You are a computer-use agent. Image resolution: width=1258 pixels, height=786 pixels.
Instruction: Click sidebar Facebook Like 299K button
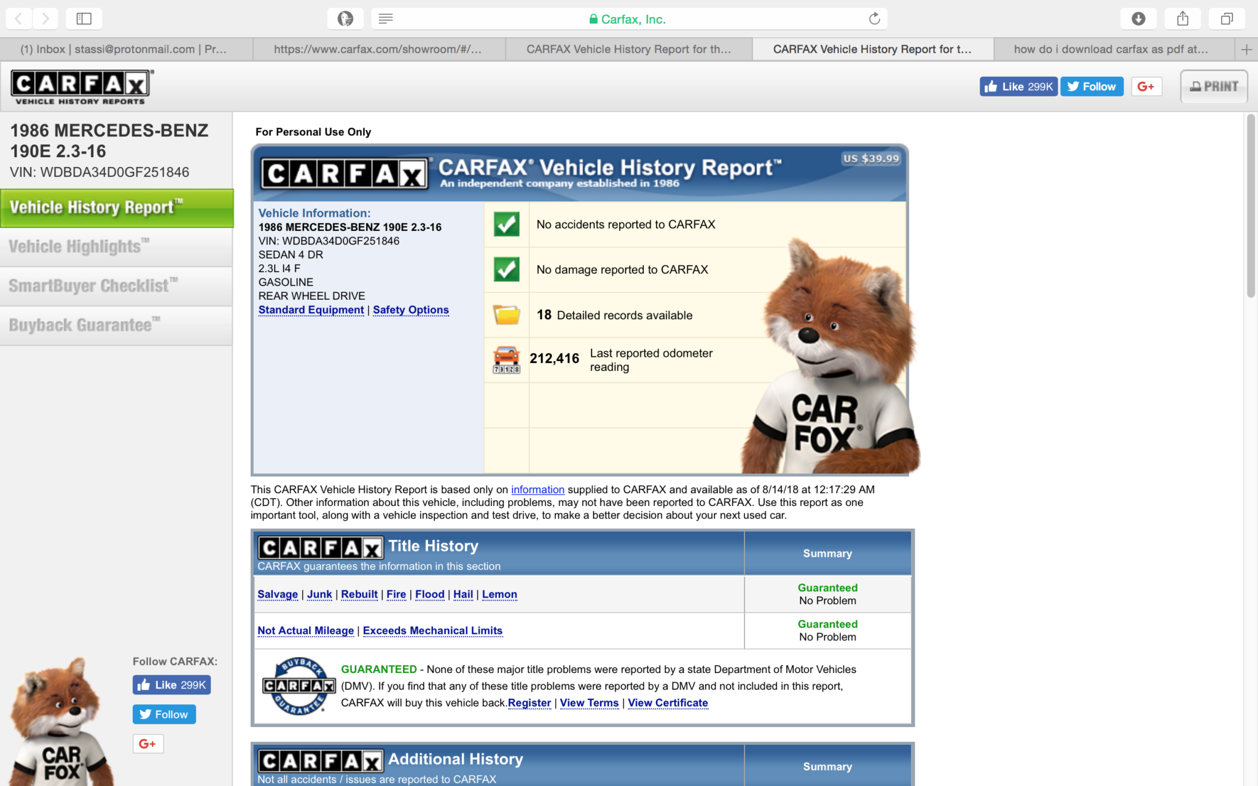tap(171, 685)
